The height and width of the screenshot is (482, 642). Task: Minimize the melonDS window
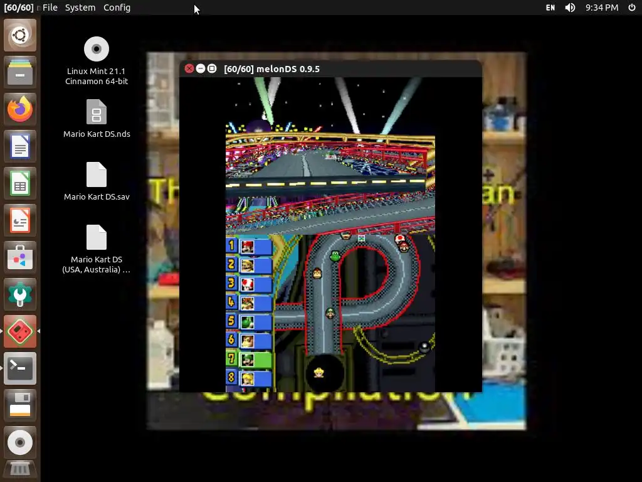point(201,68)
